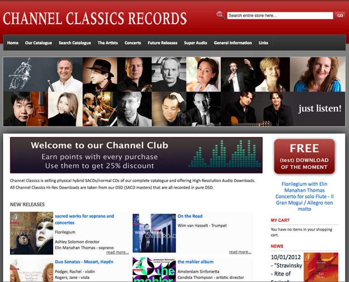Open the Concerts page
Image resolution: width=349 pixels, height=282 pixels.
(x=133, y=43)
